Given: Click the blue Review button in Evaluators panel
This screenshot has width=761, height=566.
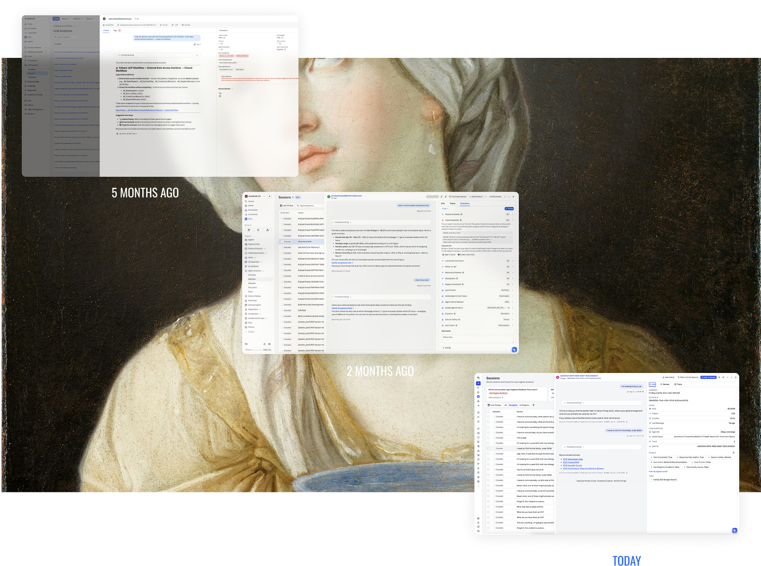Looking at the screenshot, I should click(509, 208).
